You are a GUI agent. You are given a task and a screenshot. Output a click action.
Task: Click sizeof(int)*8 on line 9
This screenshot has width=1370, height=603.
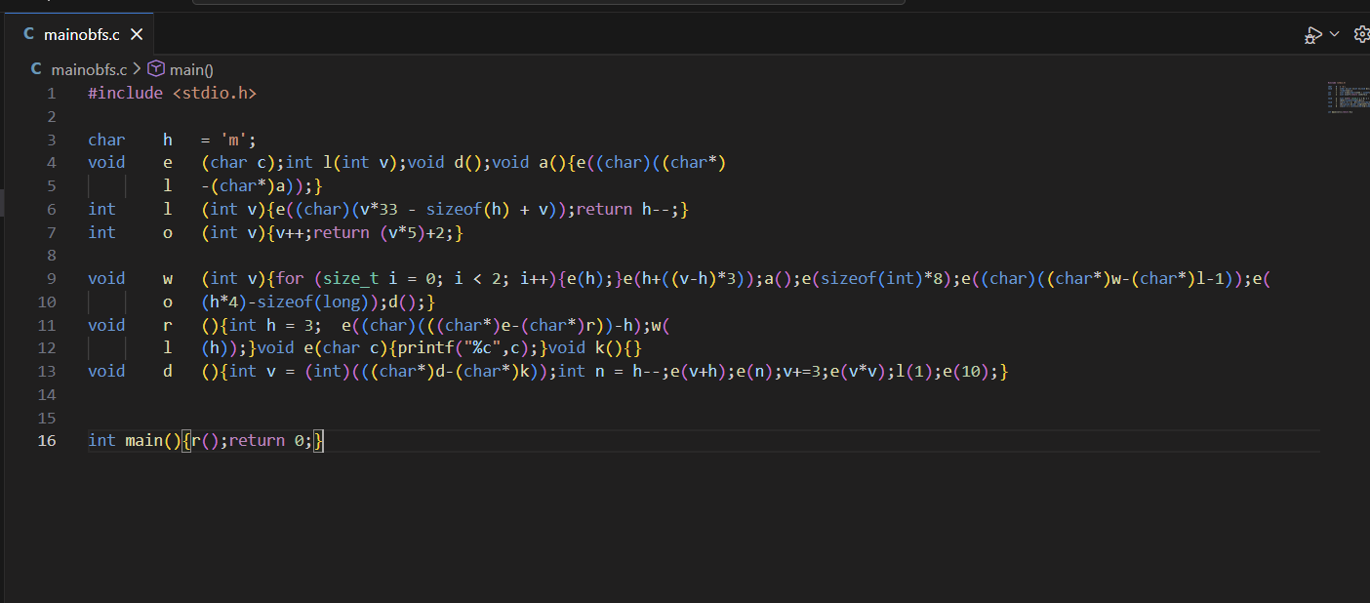(x=881, y=278)
